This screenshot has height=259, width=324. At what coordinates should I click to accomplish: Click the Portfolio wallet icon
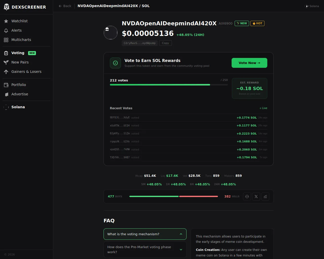coord(6,85)
